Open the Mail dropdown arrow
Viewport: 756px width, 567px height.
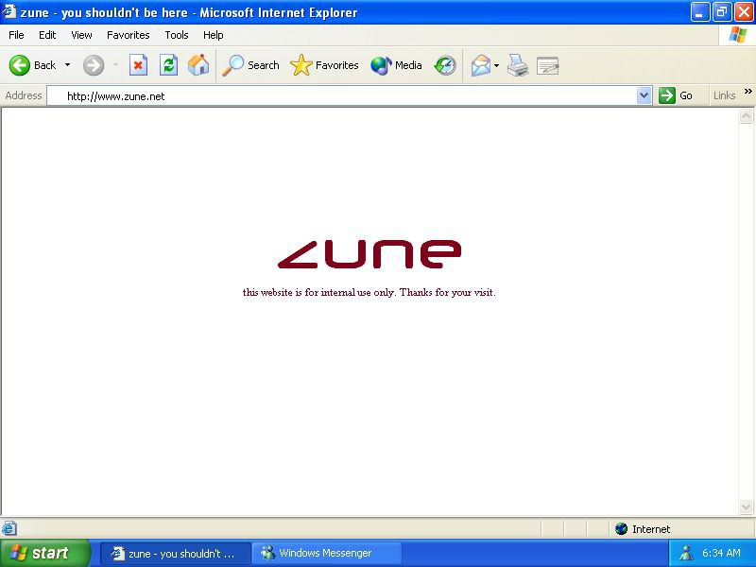497,65
